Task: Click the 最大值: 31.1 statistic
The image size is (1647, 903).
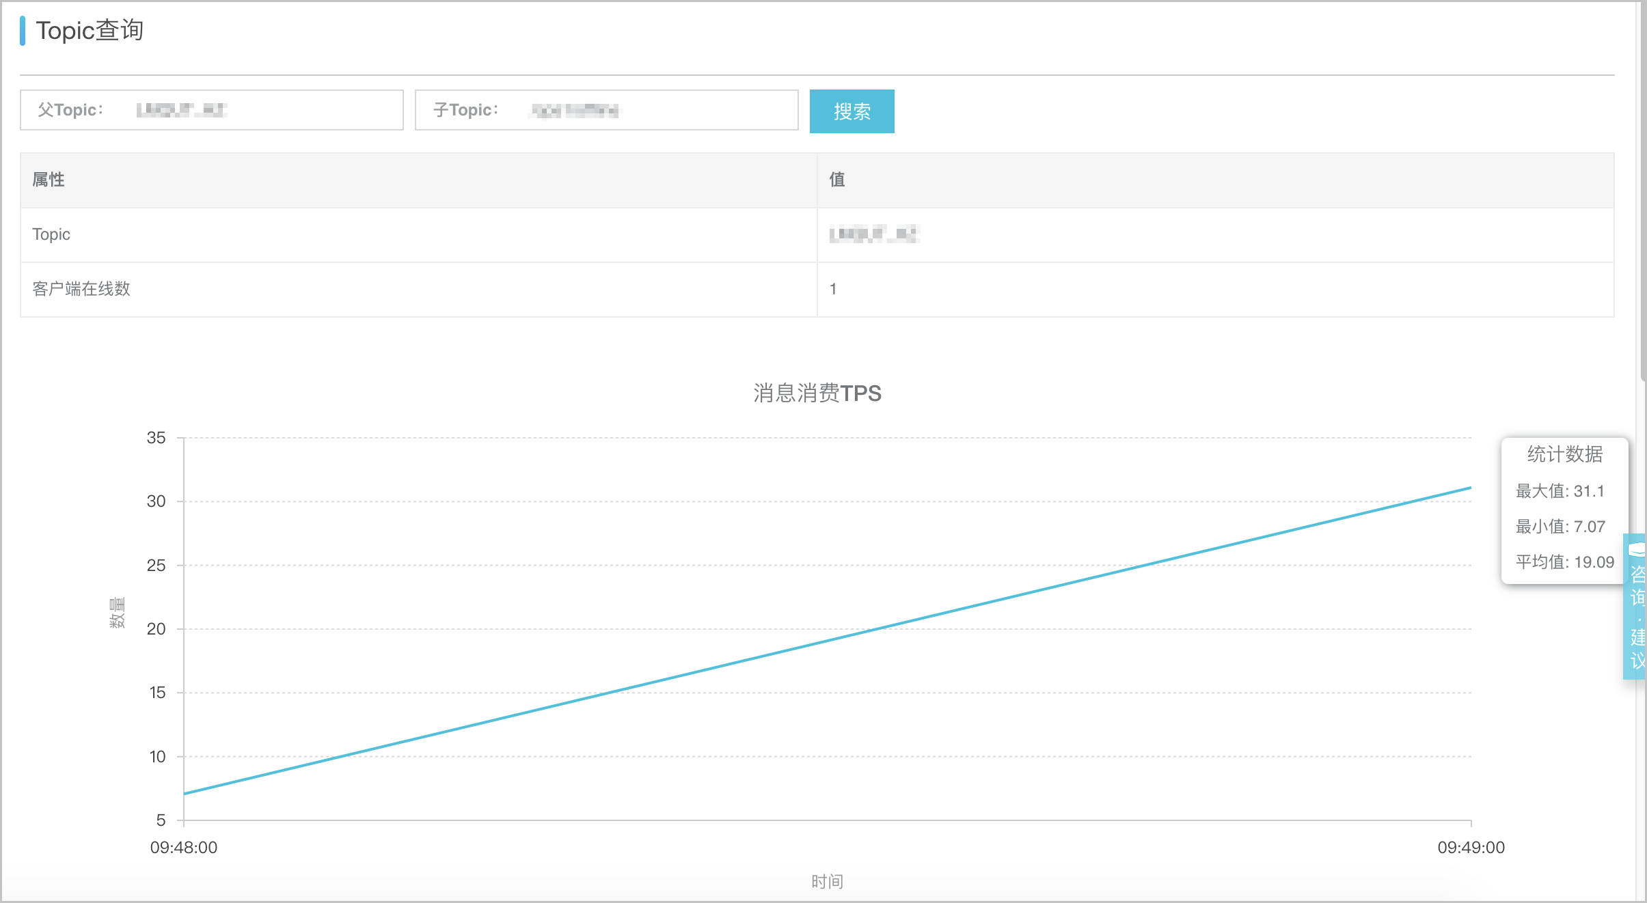Action: point(1560,491)
